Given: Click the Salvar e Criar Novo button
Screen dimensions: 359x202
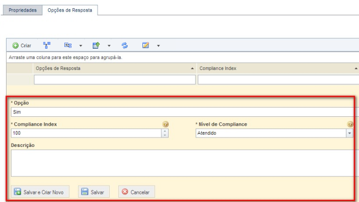Looking at the screenshot, I should 40,192.
